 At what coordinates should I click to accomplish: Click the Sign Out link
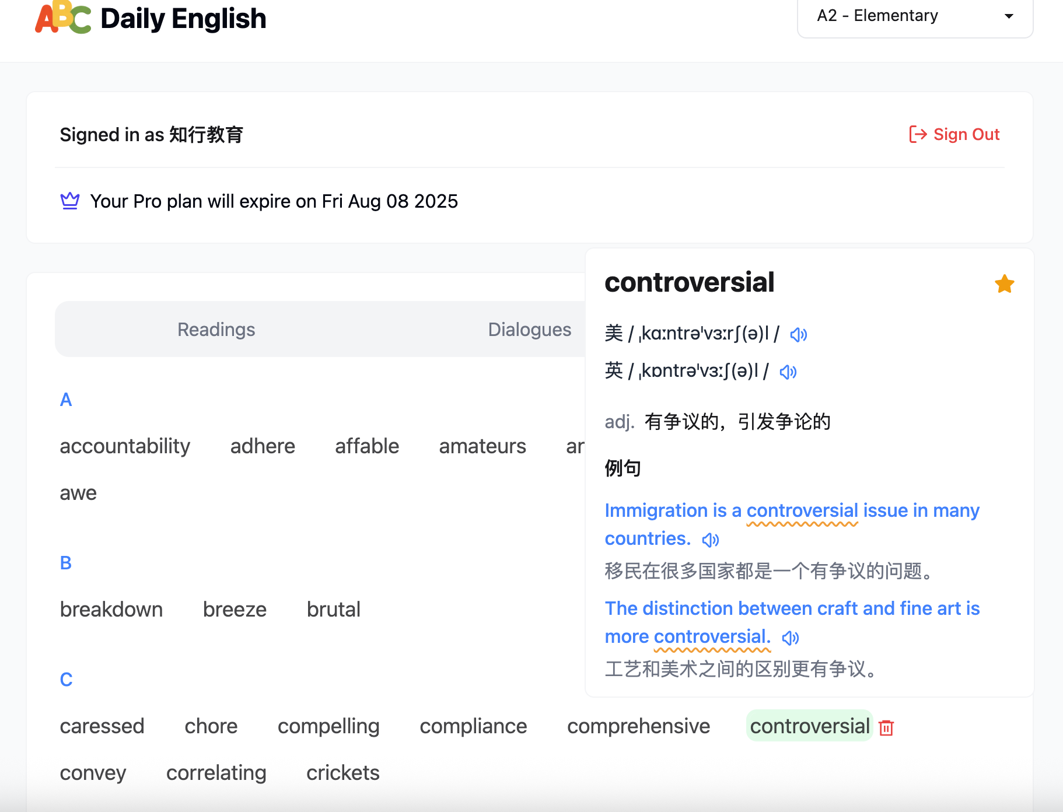(x=966, y=134)
